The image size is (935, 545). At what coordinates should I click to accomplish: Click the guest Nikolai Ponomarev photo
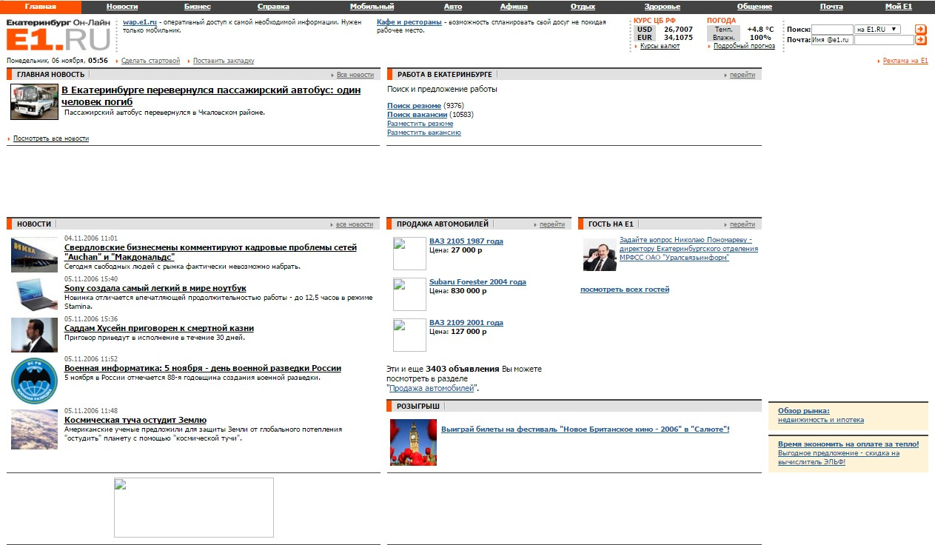pos(600,254)
